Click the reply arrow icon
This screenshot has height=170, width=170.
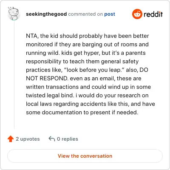point(52,139)
